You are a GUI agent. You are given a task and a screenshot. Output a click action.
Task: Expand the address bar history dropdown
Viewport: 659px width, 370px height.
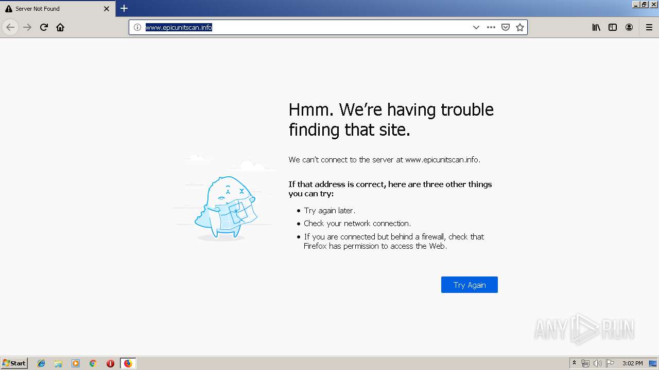point(476,27)
